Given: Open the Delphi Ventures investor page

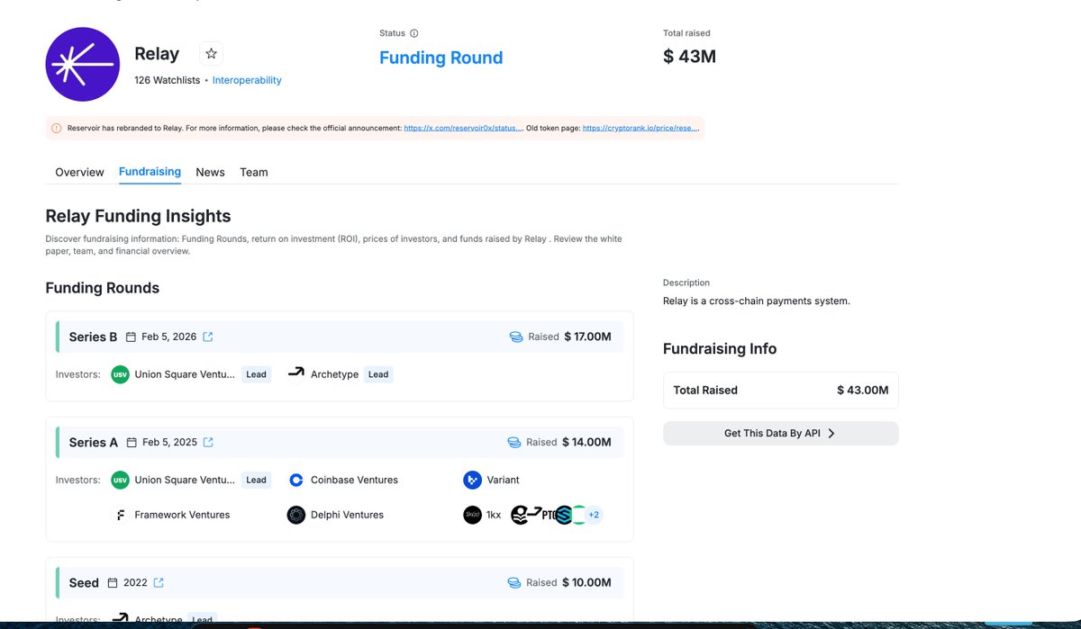Looking at the screenshot, I should pos(347,515).
